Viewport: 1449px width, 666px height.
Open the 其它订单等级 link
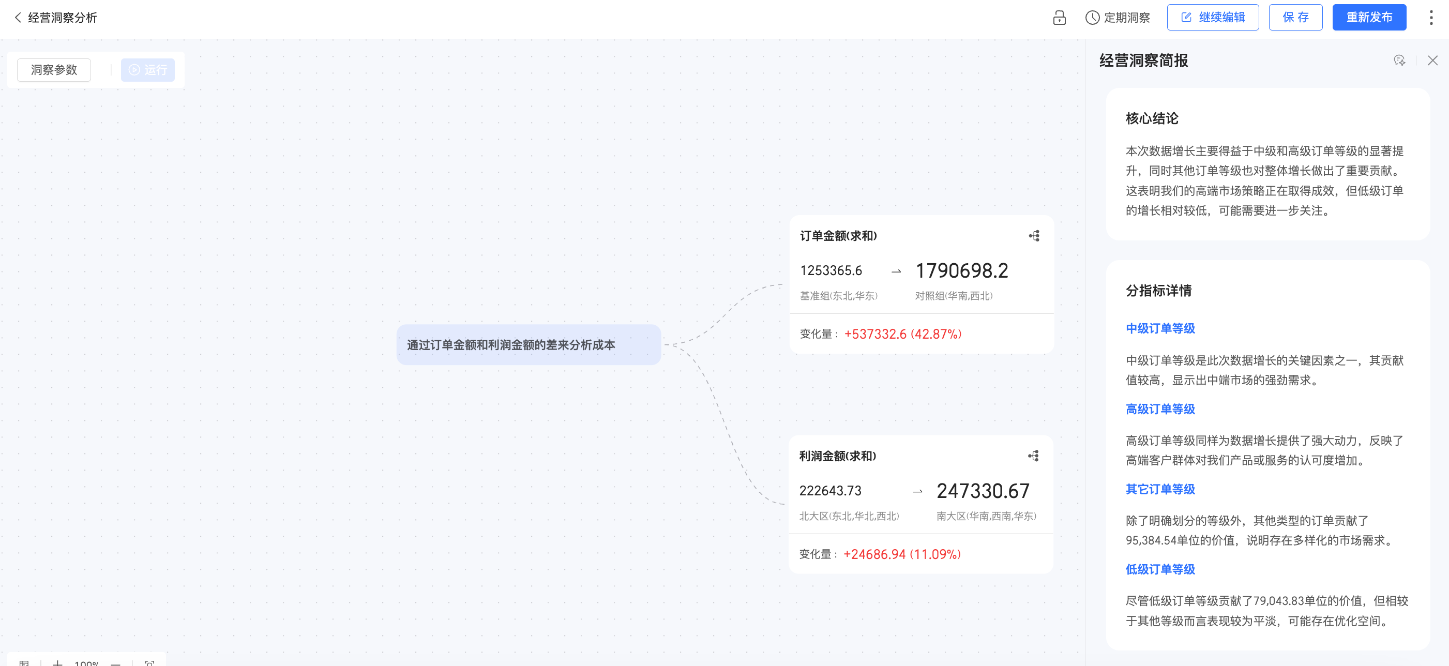click(1160, 489)
